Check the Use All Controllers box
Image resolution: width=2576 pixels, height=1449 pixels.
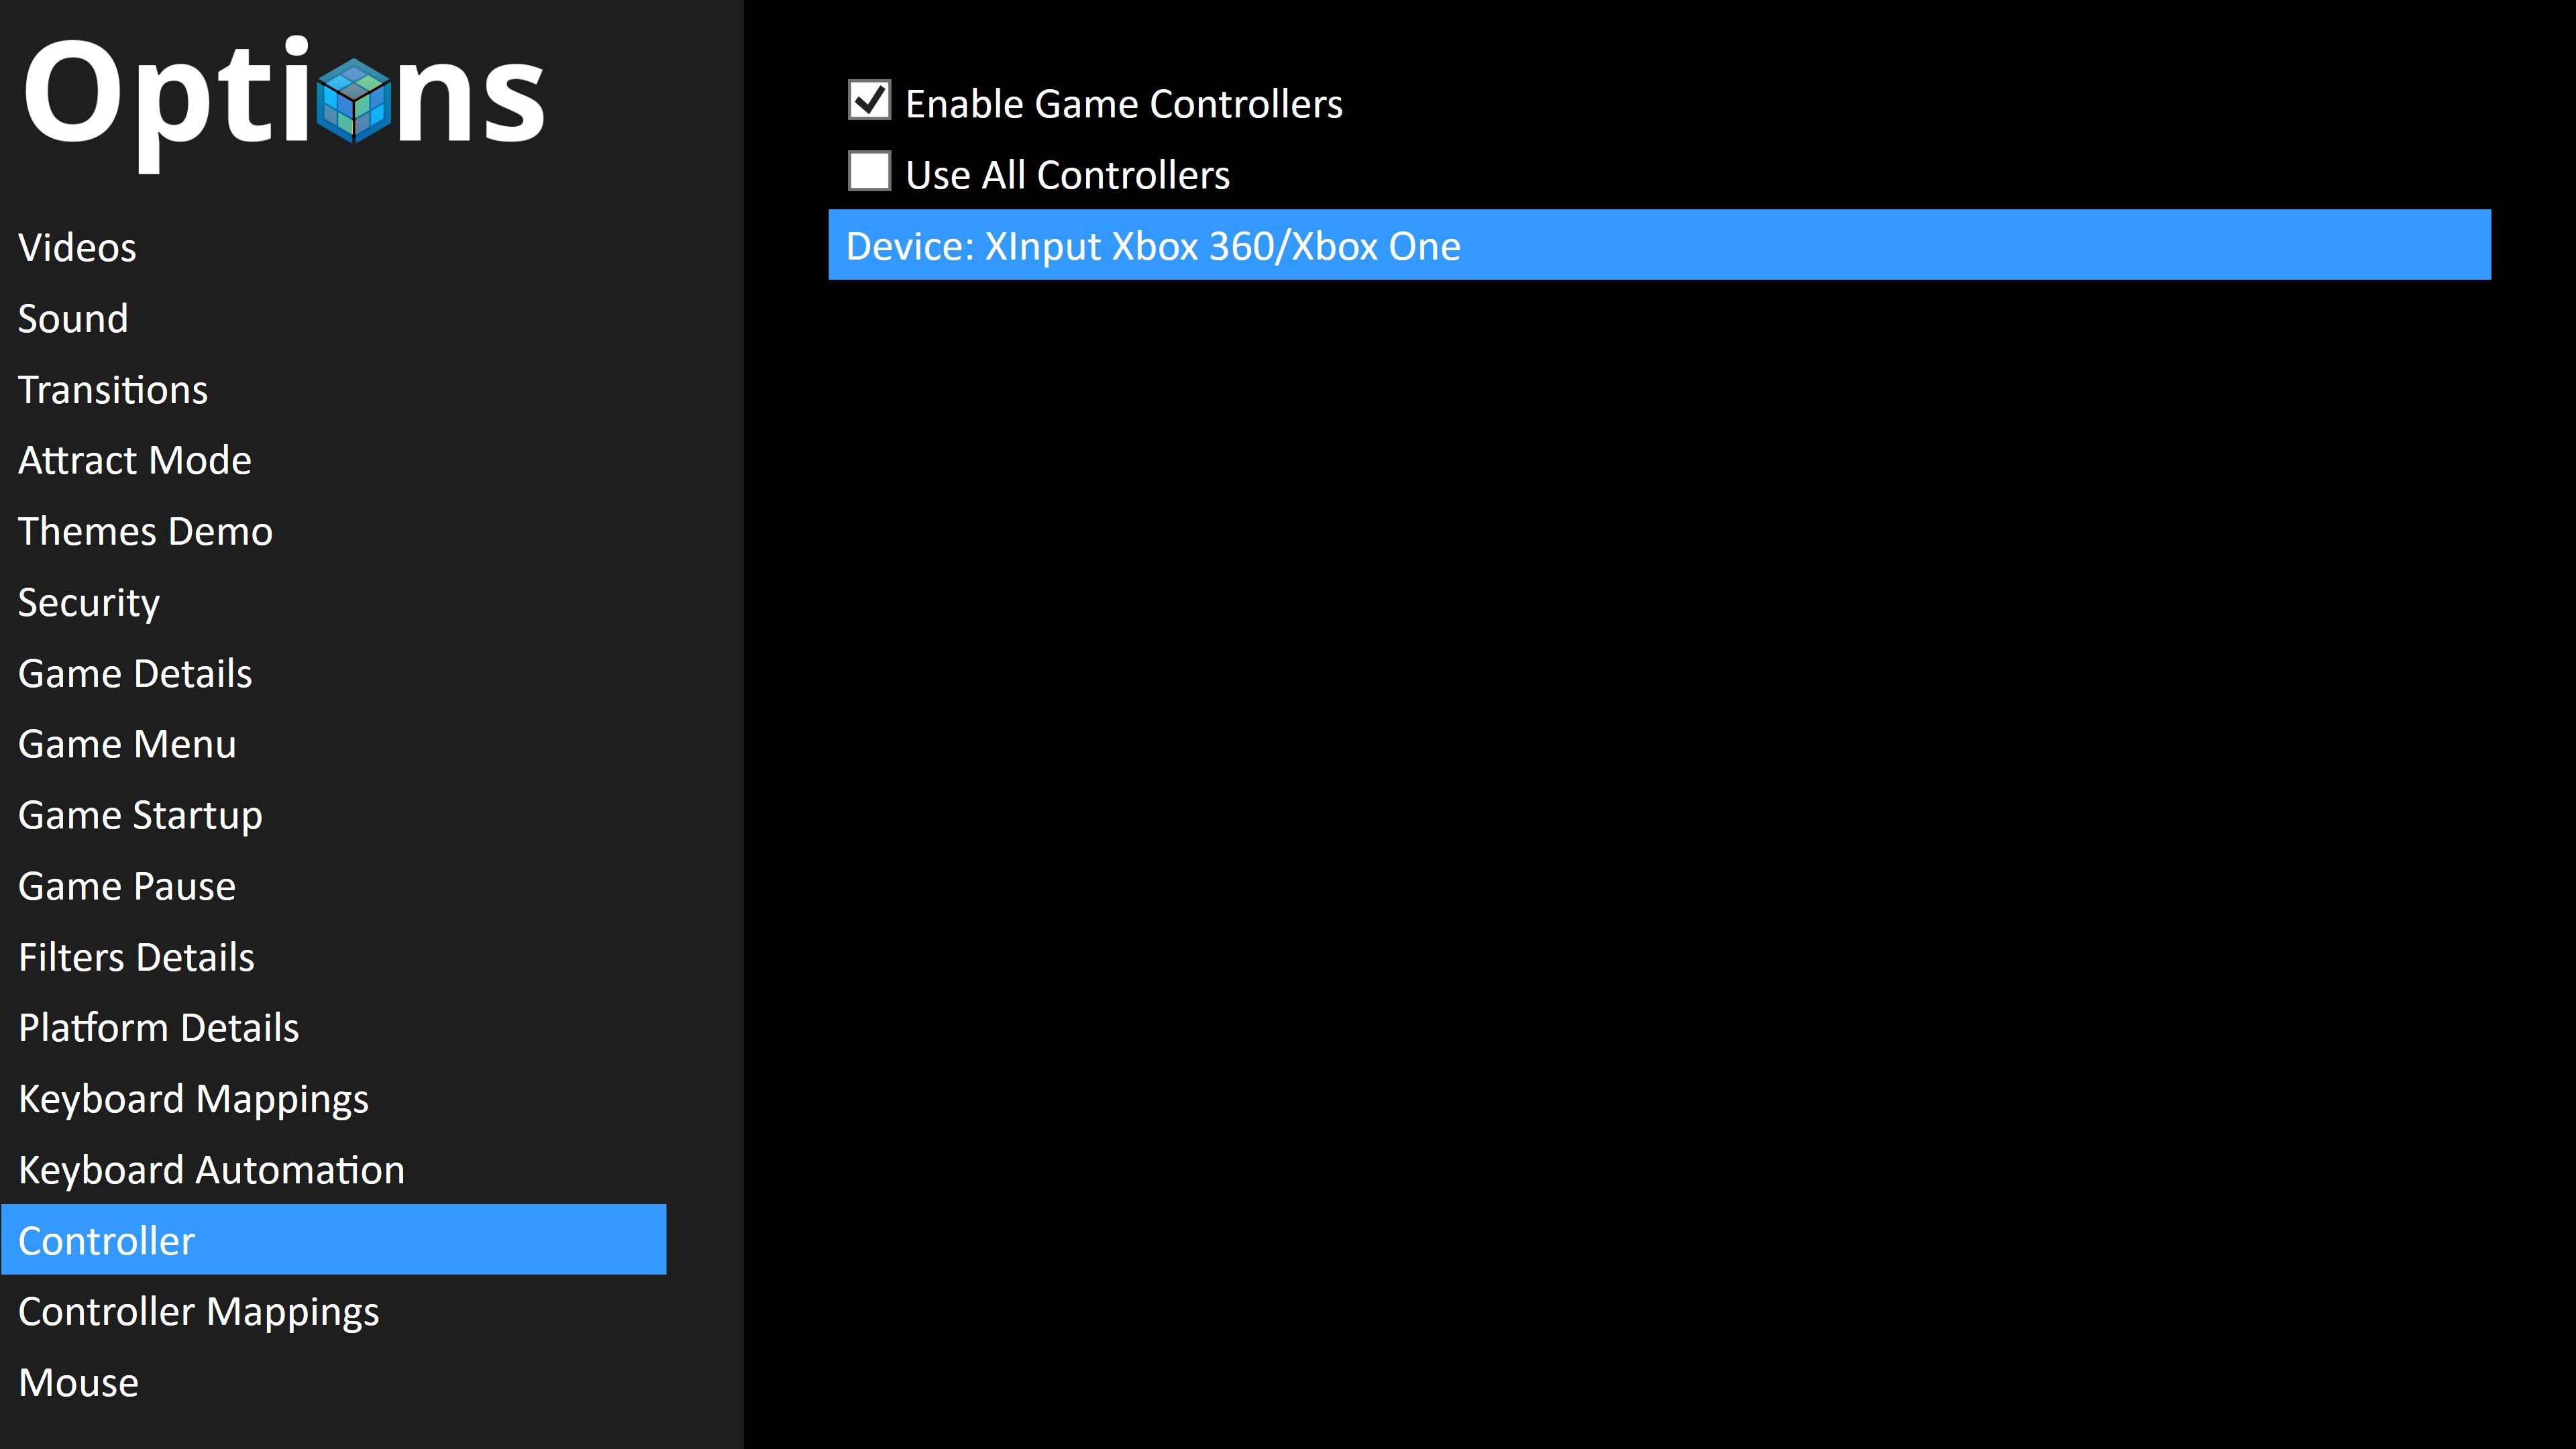coord(869,171)
